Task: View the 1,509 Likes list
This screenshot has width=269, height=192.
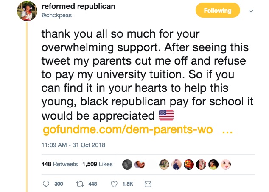Action: tap(97, 164)
